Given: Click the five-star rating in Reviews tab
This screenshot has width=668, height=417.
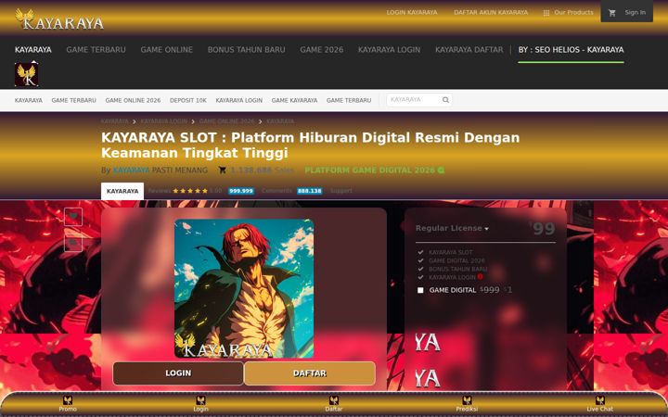Looking at the screenshot, I should coord(190,191).
